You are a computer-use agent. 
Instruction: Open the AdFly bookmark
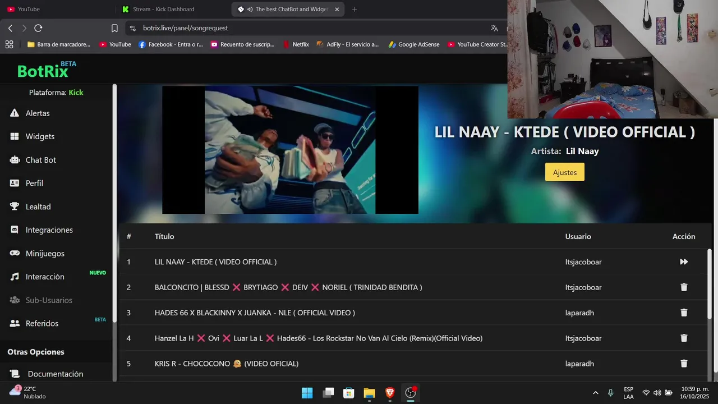pyautogui.click(x=348, y=44)
